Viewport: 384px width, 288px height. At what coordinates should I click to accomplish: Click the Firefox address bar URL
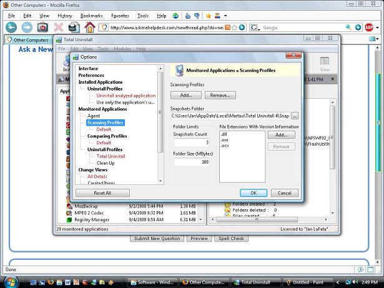click(167, 27)
